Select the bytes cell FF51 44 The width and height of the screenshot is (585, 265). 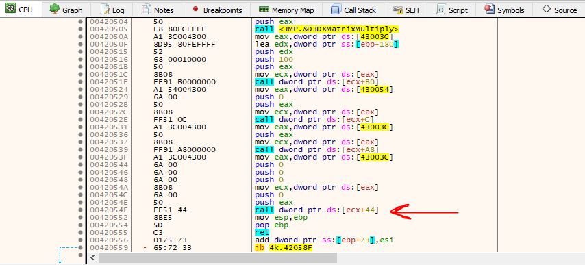click(x=170, y=210)
